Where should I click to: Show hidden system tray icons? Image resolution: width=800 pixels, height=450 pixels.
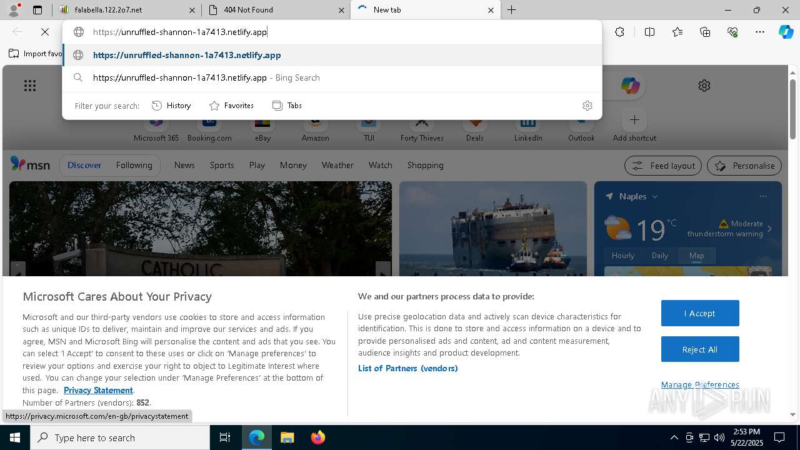pyautogui.click(x=674, y=437)
